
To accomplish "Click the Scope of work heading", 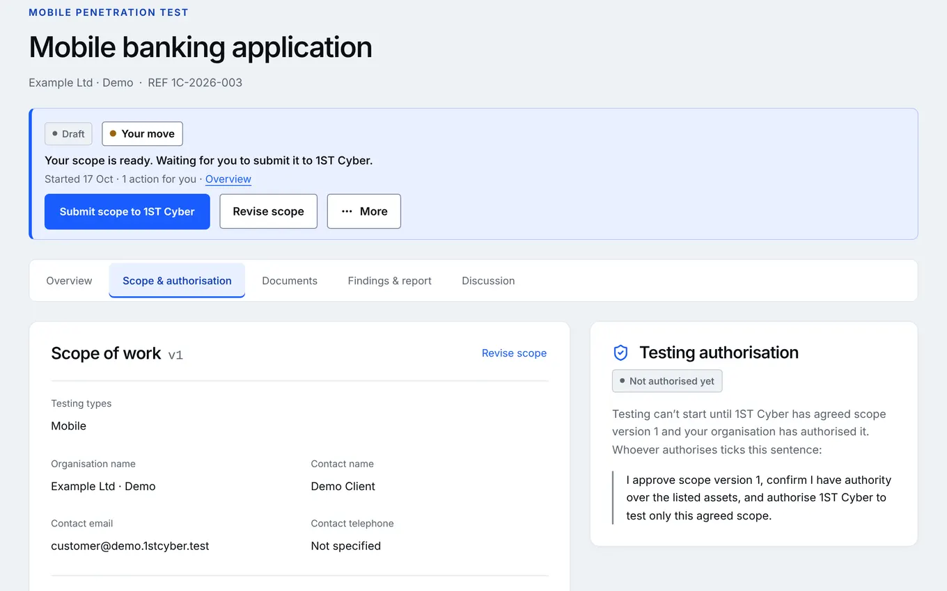I will pos(106,353).
